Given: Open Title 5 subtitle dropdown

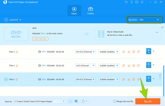Looking at the screenshot, I should click(x=109, y=79).
